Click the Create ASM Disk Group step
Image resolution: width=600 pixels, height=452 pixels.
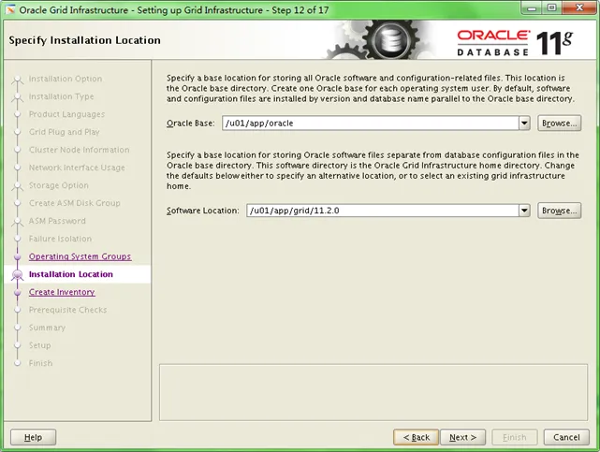pyautogui.click(x=75, y=203)
